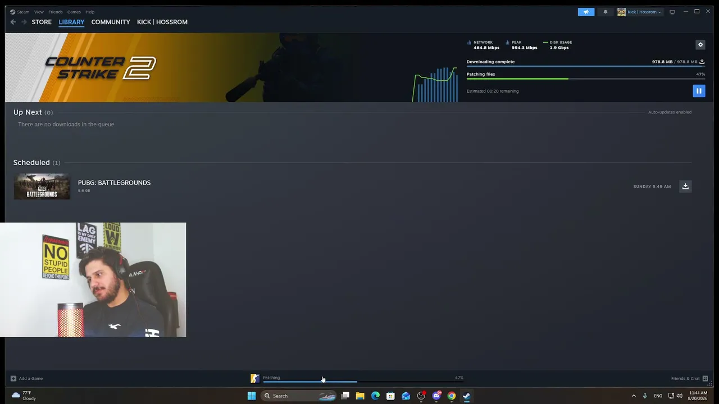Open Task View on the taskbar

pos(345,396)
